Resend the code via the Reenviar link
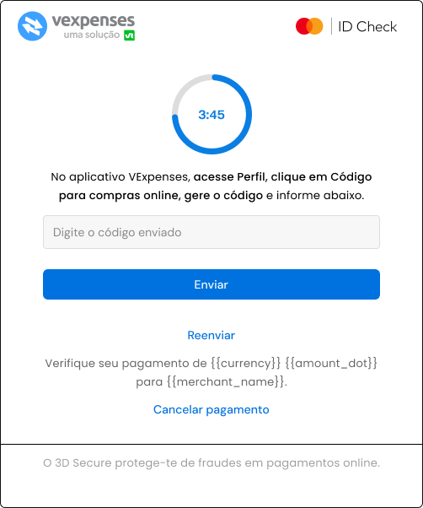 tap(211, 335)
